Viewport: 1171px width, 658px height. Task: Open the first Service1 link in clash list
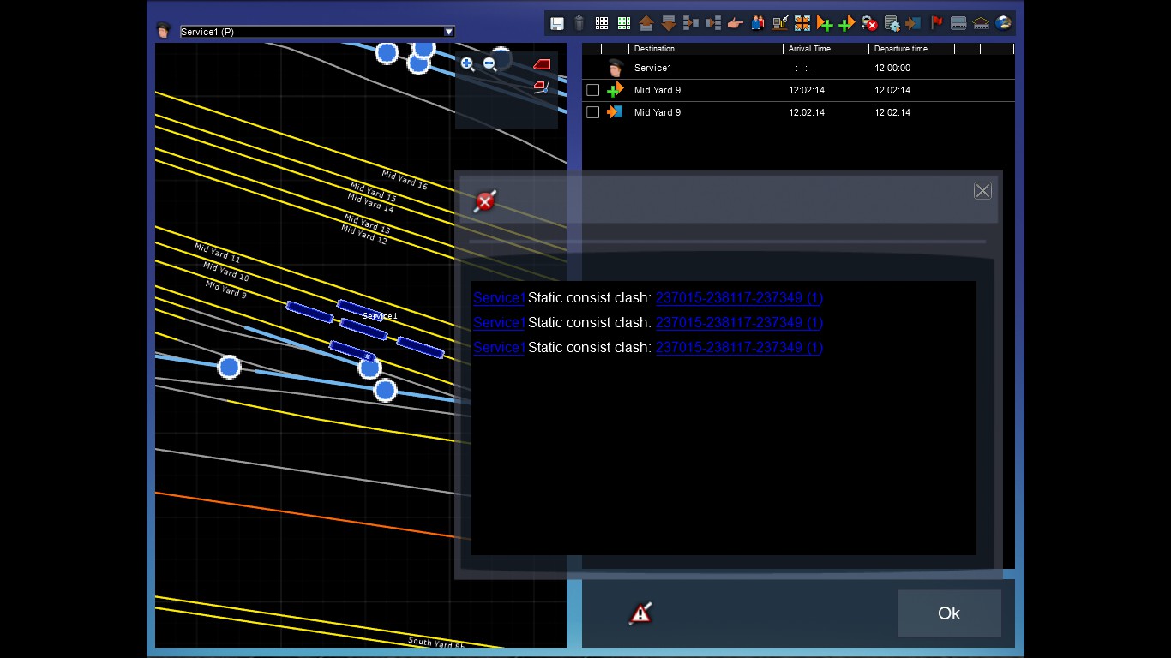(499, 298)
